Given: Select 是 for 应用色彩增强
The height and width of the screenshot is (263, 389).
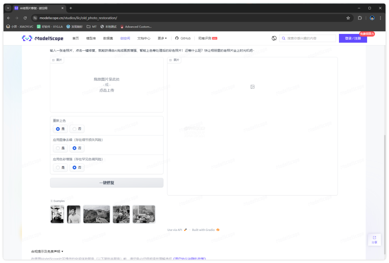Looking at the screenshot, I should pyautogui.click(x=60, y=168).
